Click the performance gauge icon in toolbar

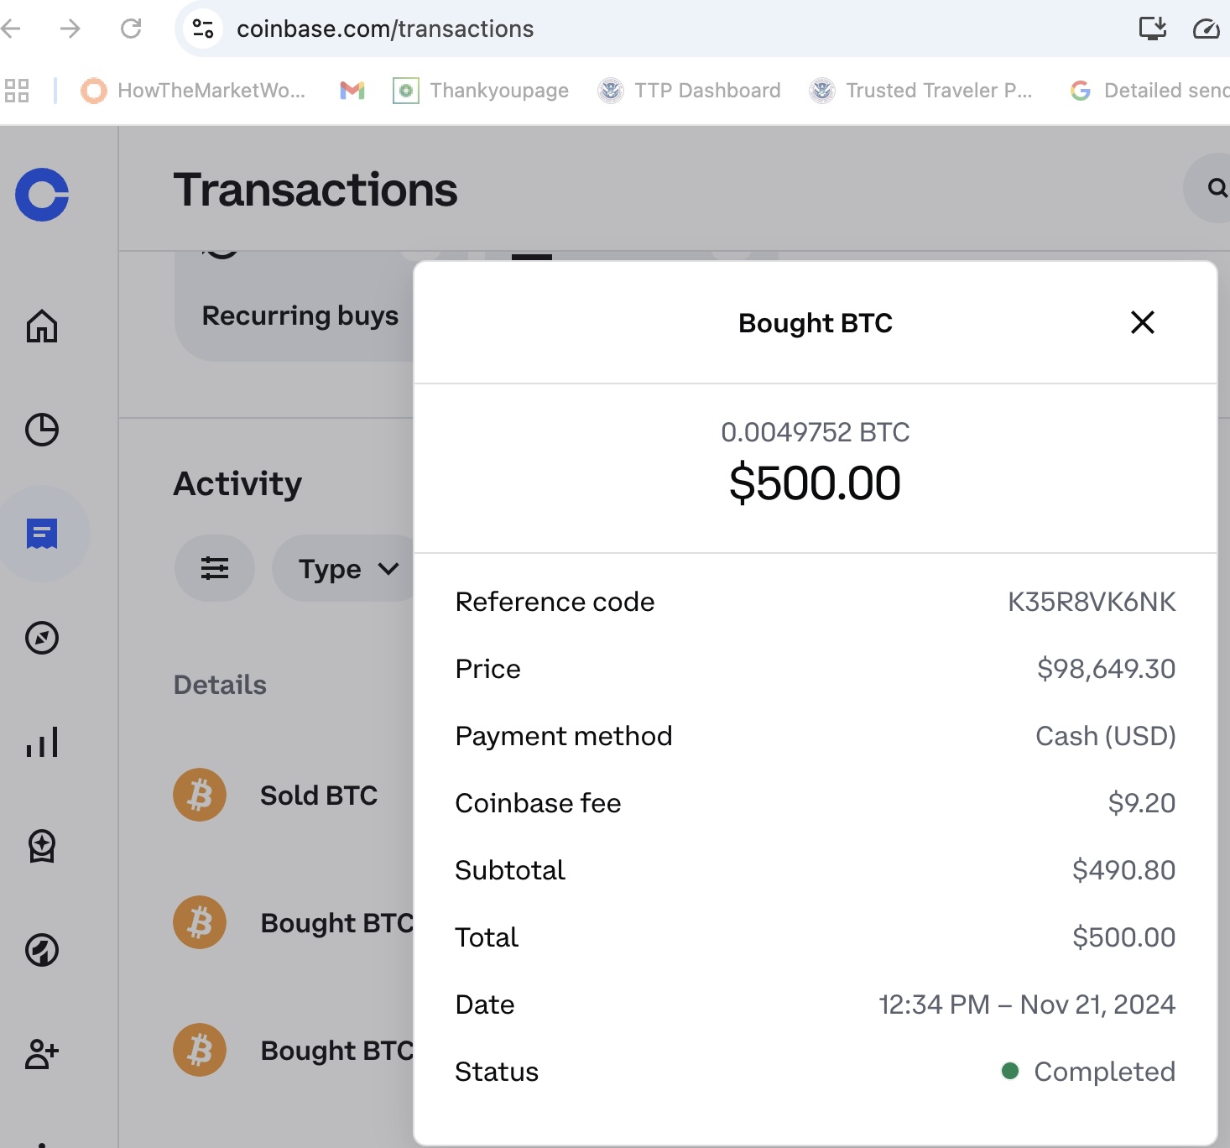pos(1207,29)
